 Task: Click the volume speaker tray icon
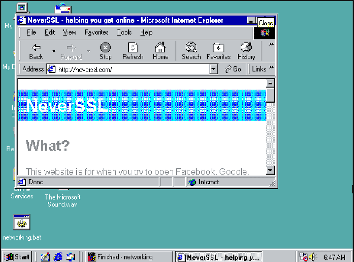pos(313,257)
